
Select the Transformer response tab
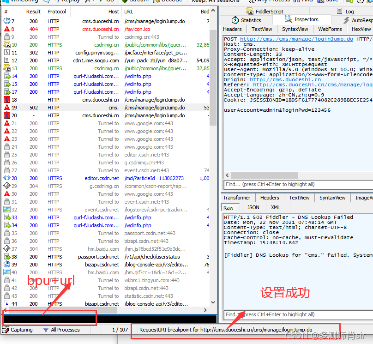pos(236,198)
